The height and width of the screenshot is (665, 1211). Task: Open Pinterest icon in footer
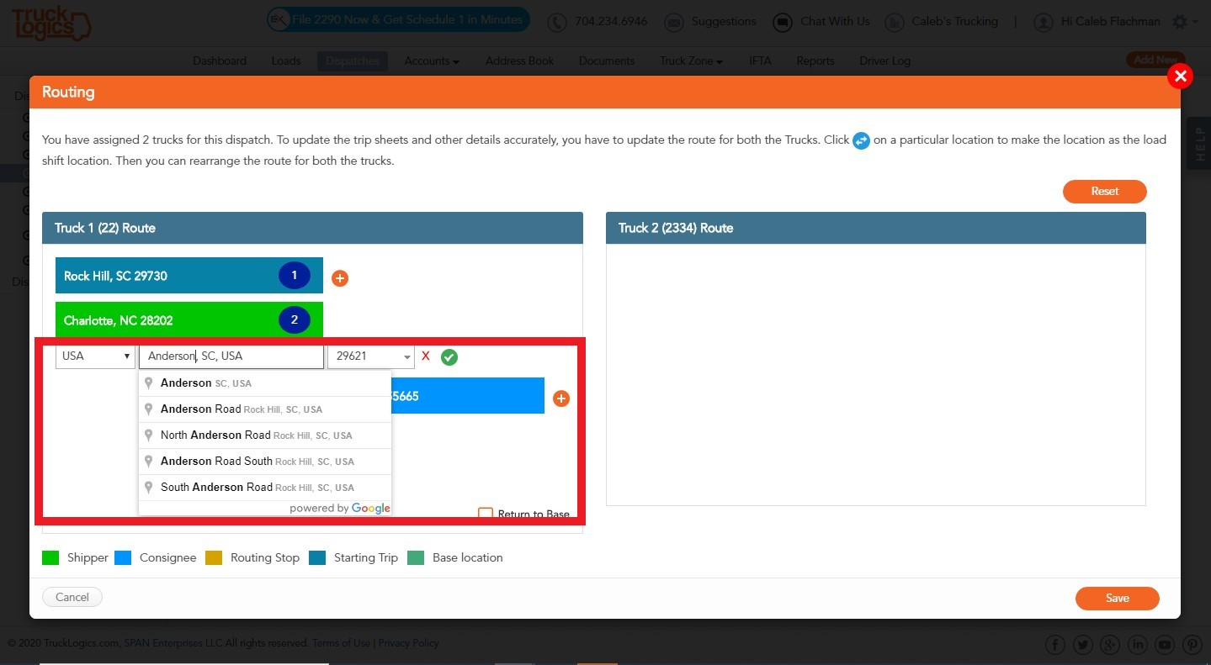pos(1192,645)
